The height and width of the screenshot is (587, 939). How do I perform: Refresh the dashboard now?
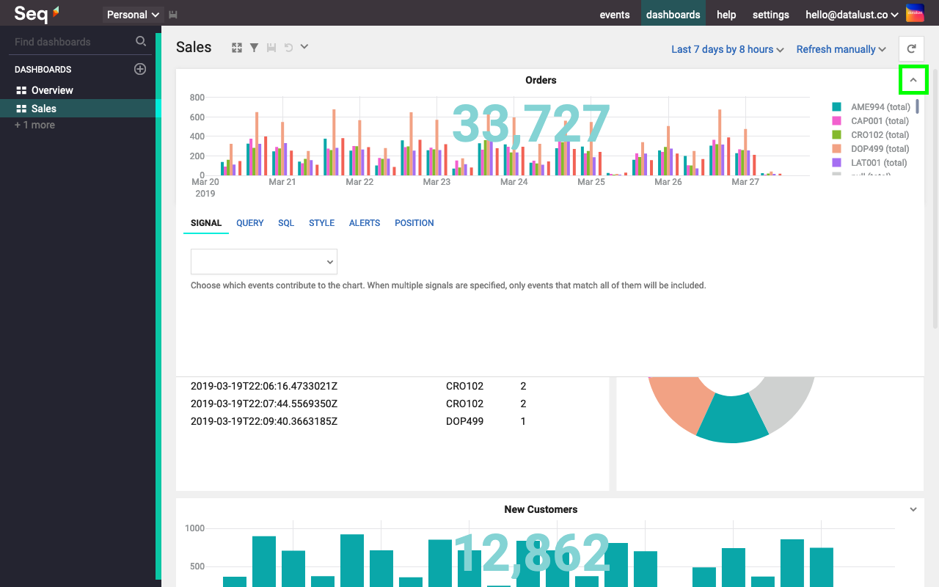tap(912, 49)
